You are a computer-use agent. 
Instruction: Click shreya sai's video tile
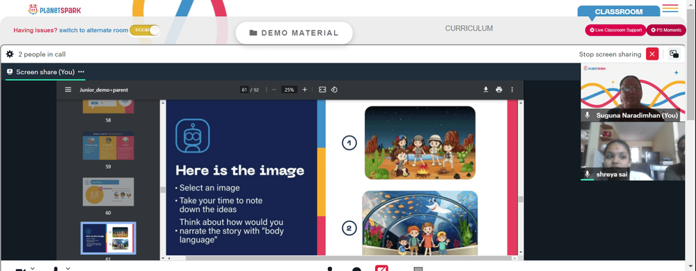pos(633,151)
